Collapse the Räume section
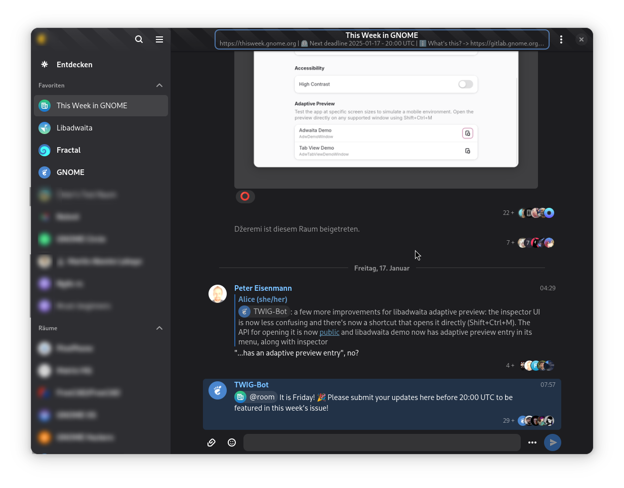This screenshot has height=488, width=624. [x=159, y=328]
